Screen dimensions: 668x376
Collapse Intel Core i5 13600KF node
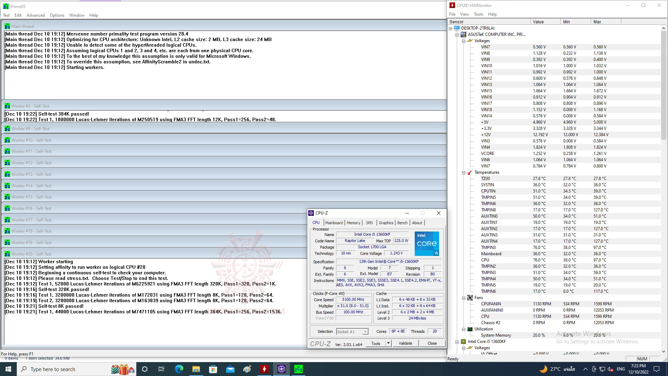tap(457, 342)
